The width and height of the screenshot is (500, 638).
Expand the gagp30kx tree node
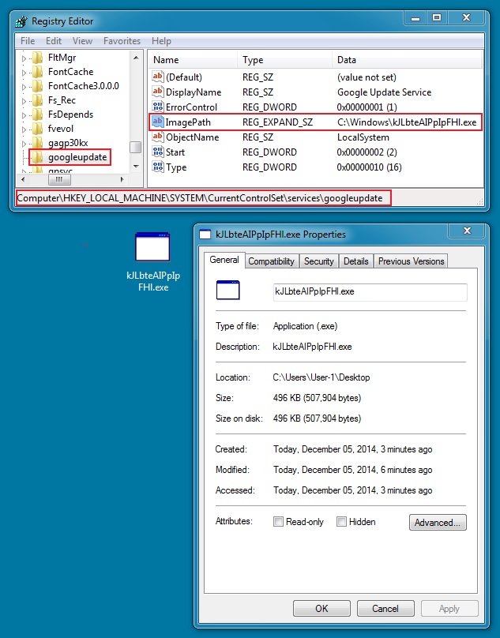tap(24, 144)
